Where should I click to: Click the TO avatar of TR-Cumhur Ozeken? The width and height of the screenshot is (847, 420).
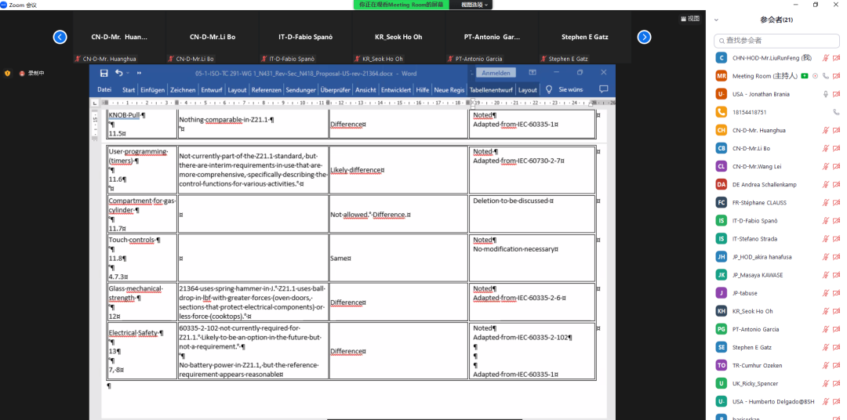point(722,365)
